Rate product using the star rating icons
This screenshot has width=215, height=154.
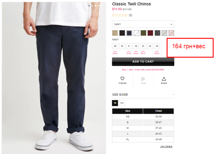point(120,15)
